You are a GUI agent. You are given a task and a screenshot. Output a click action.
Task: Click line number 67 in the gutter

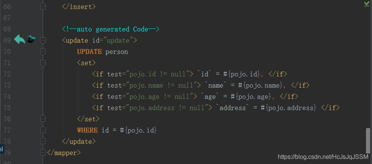(7, 18)
